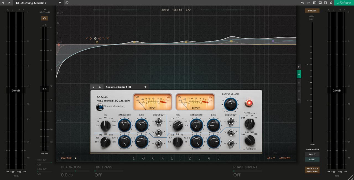
Task: Flip the right-side shelf/bell toggle switch
Action: (x=230, y=133)
